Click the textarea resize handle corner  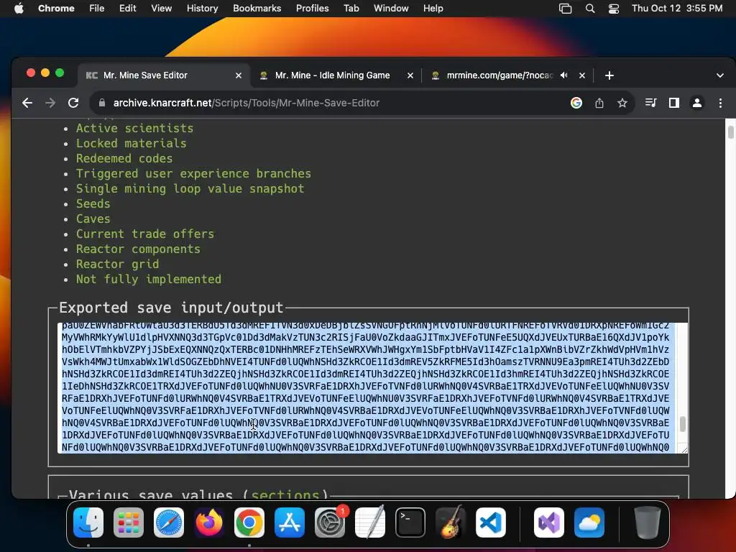click(x=684, y=450)
